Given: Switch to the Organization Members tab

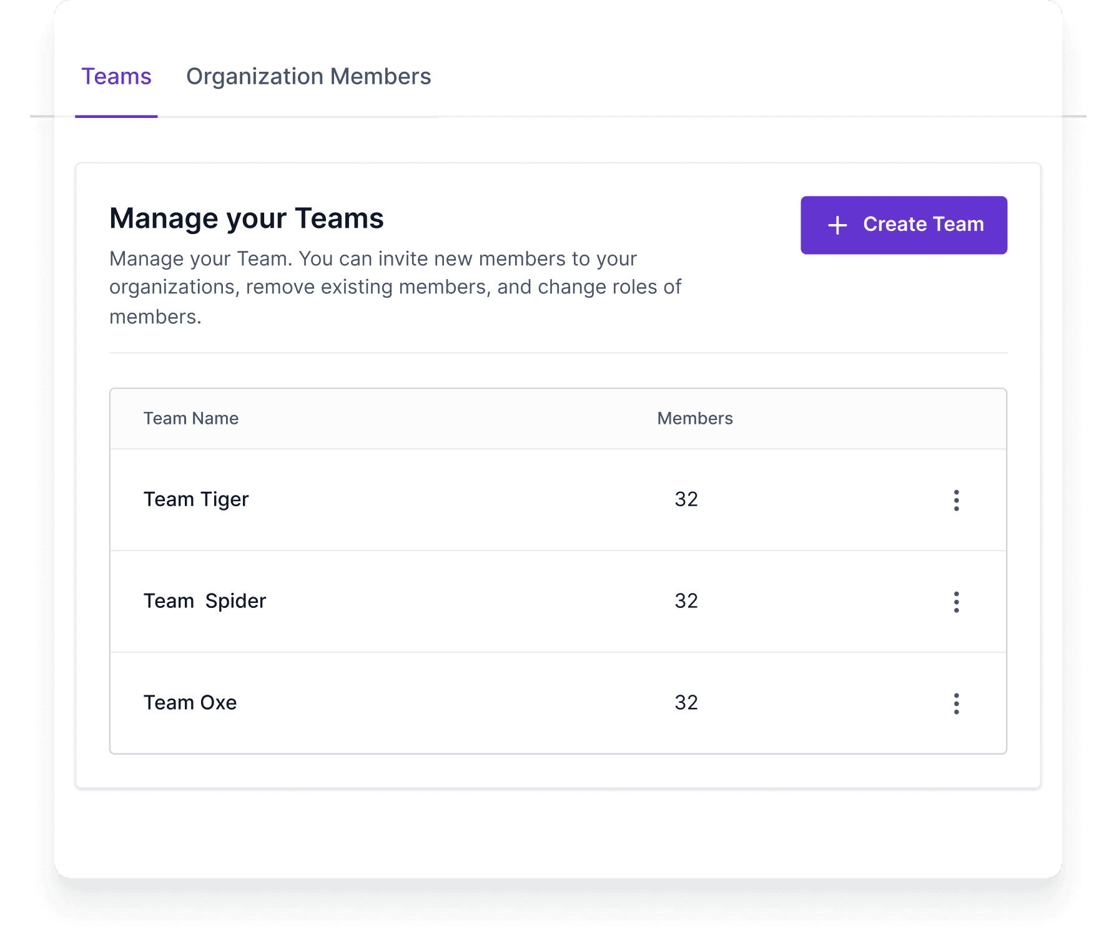Looking at the screenshot, I should click(308, 77).
